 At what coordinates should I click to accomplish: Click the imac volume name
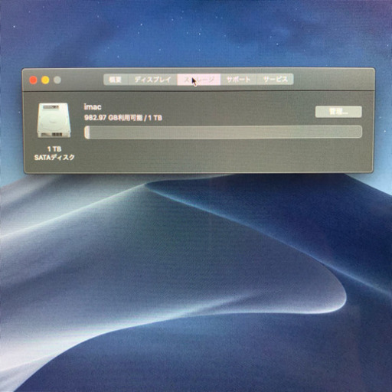pos(93,107)
